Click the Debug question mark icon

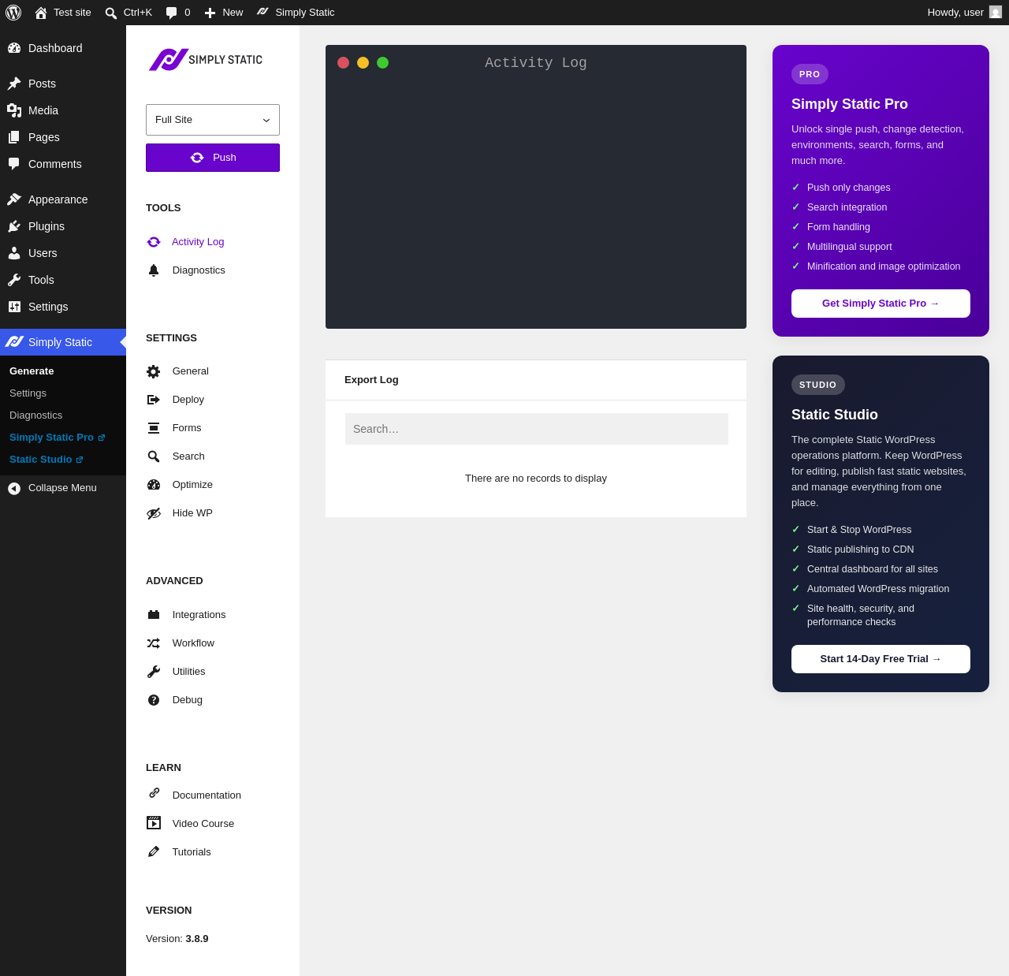[x=154, y=700]
